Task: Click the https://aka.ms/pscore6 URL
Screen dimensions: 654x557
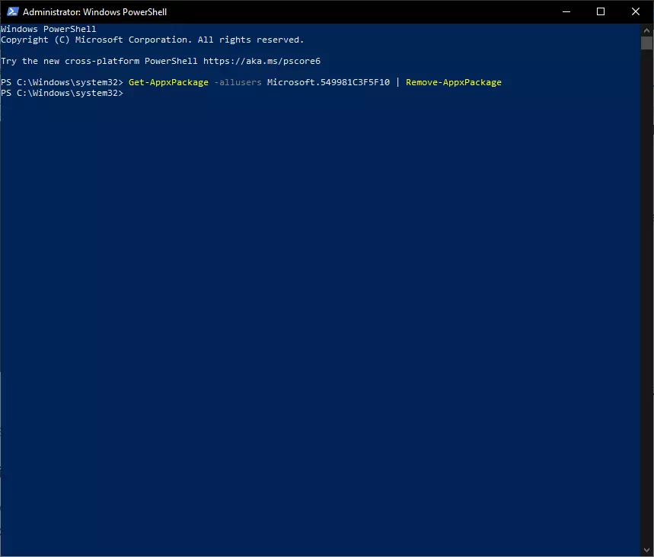Action: [267, 61]
